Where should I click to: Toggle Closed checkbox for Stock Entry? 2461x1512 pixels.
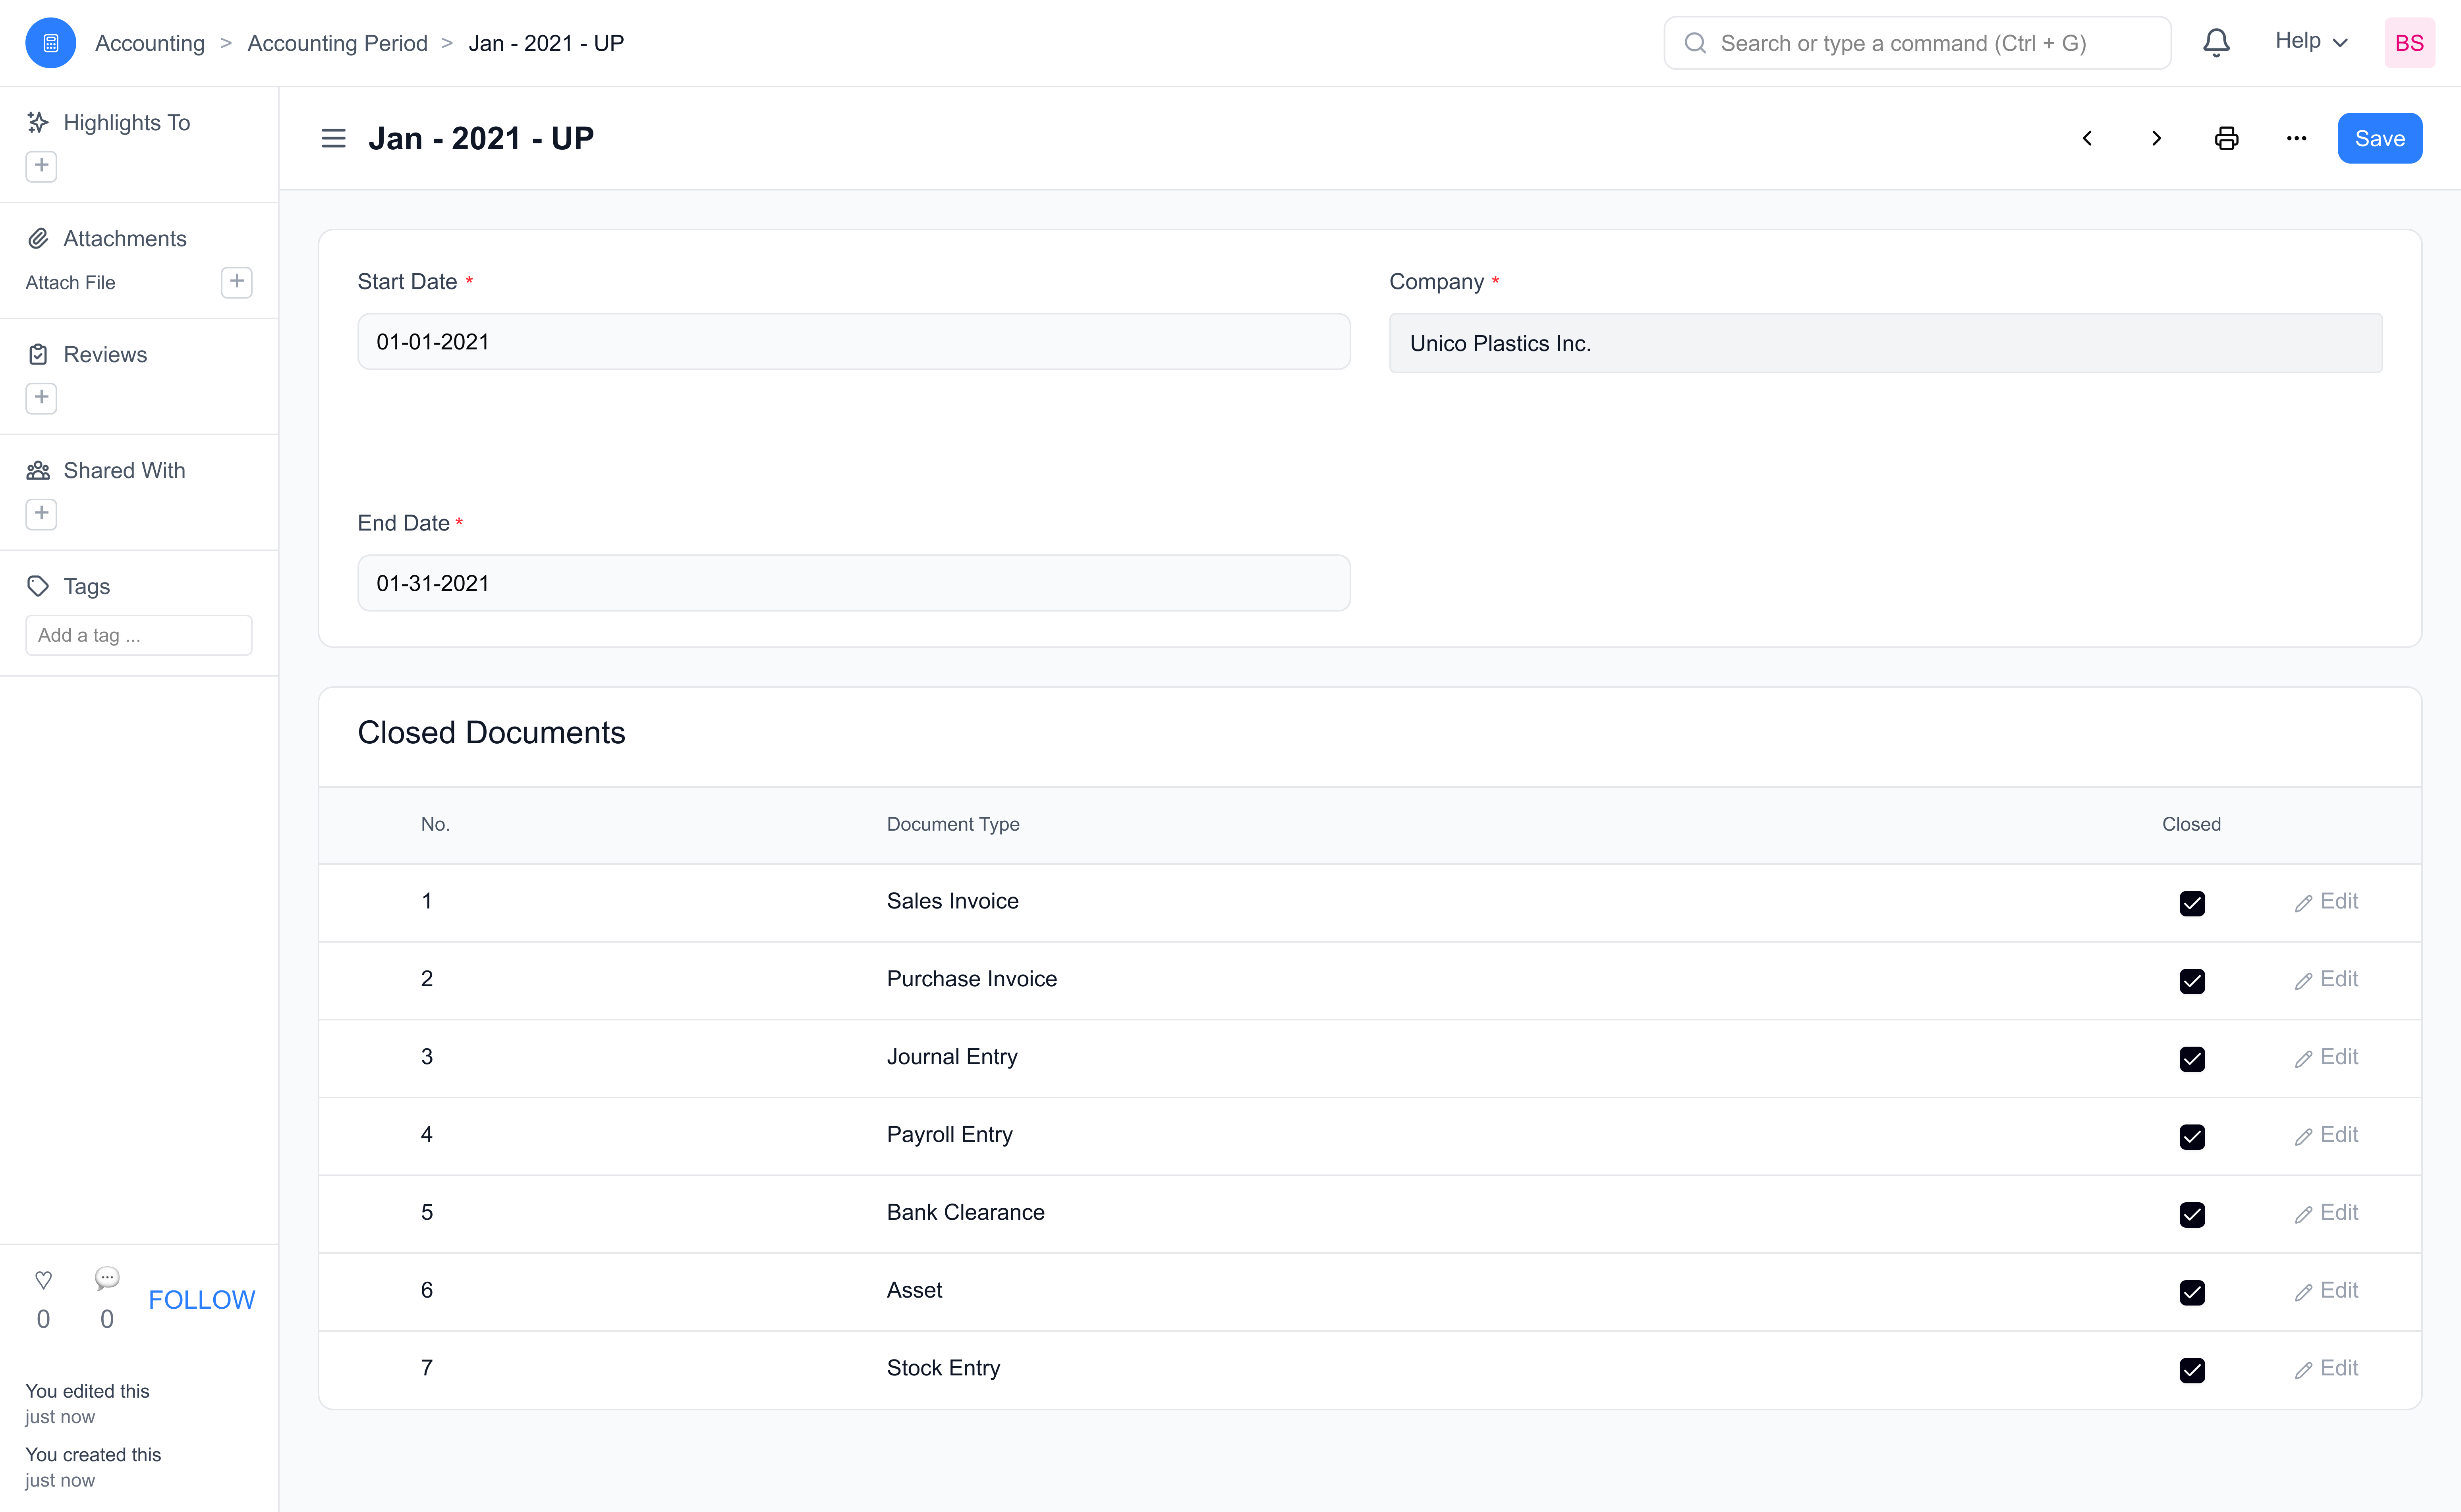click(x=2191, y=1369)
